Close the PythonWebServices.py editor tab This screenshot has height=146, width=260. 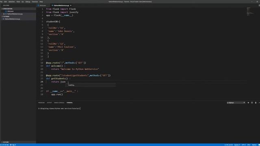click(71, 5)
